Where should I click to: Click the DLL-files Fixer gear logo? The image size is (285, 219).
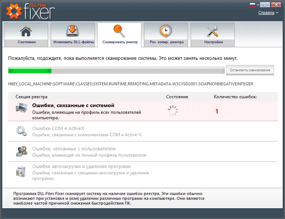(14, 11)
